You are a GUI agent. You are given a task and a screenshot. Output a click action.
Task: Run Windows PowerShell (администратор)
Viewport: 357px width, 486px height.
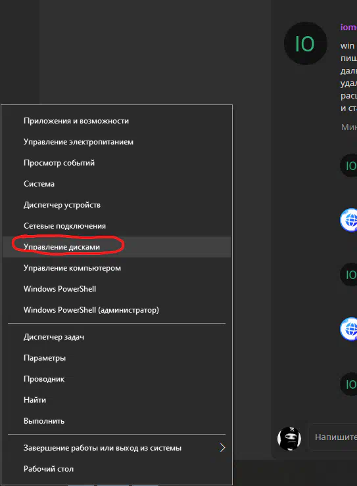116,310
